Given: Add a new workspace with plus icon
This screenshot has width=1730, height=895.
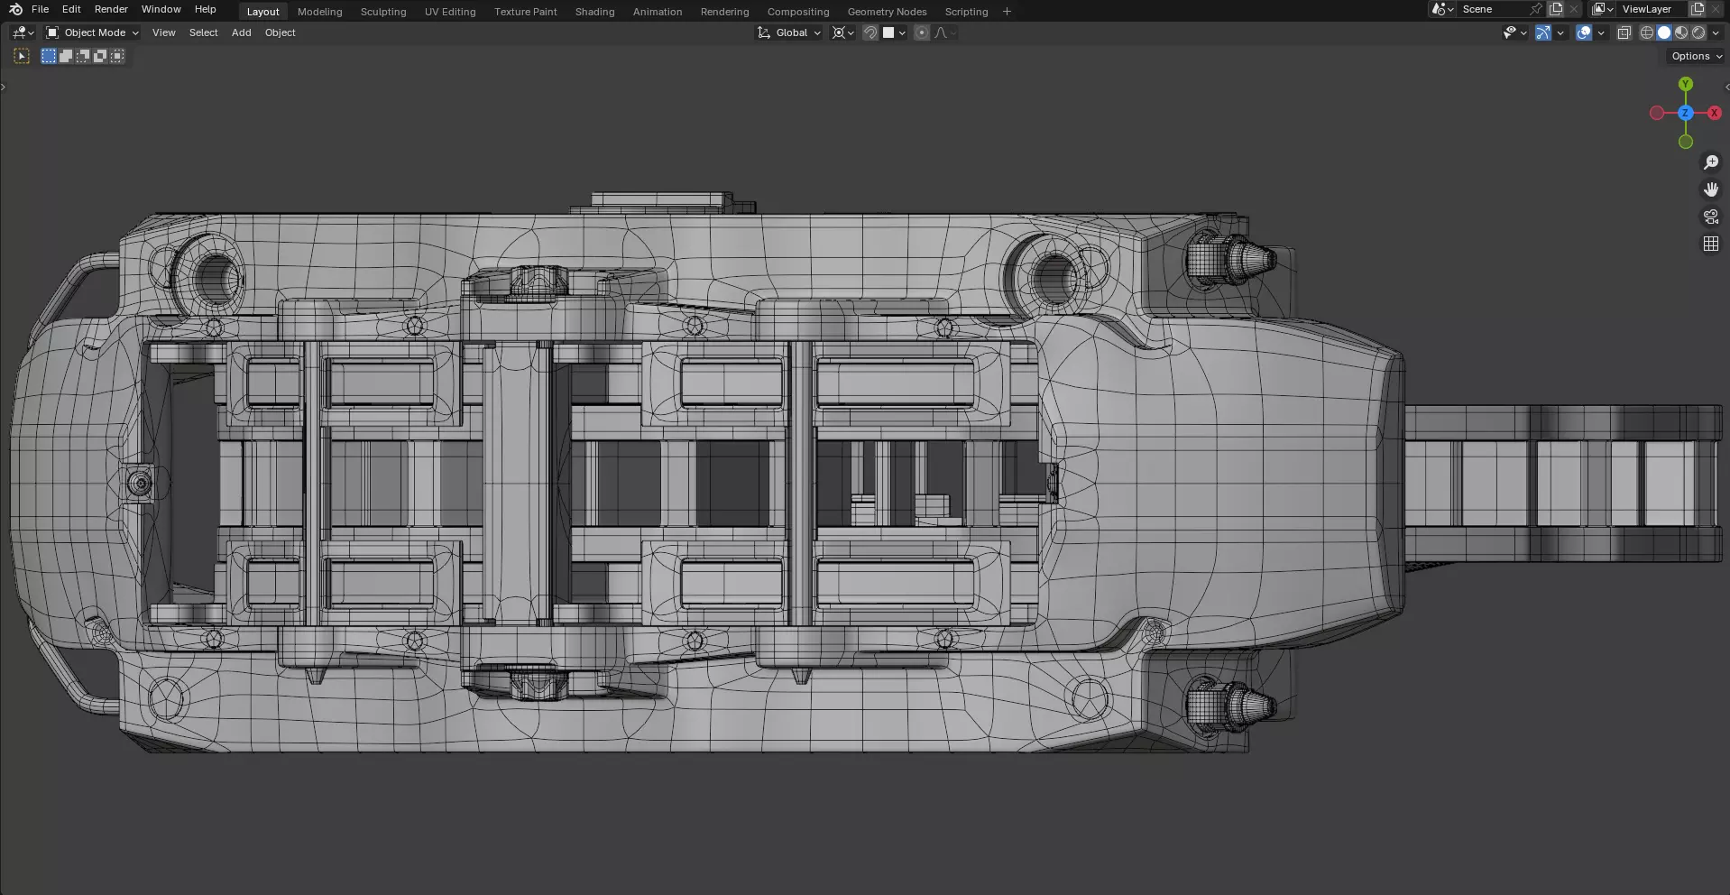Looking at the screenshot, I should (1007, 12).
